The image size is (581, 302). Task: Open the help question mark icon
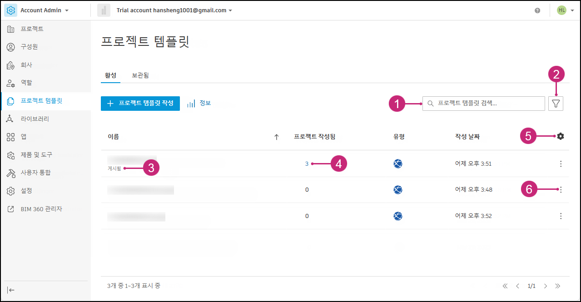click(537, 10)
